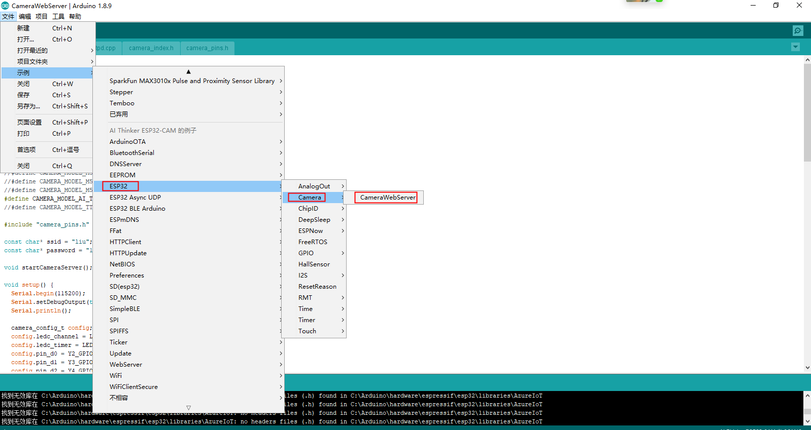This screenshot has width=811, height=430.
Task: Open the tab dropdown arrow at the right
Action: (x=795, y=47)
